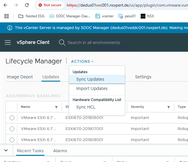Viewport: 188px width, 162px height.
Task: Select the ESXi670-201806001 baseline radio button
Action: (12, 118)
